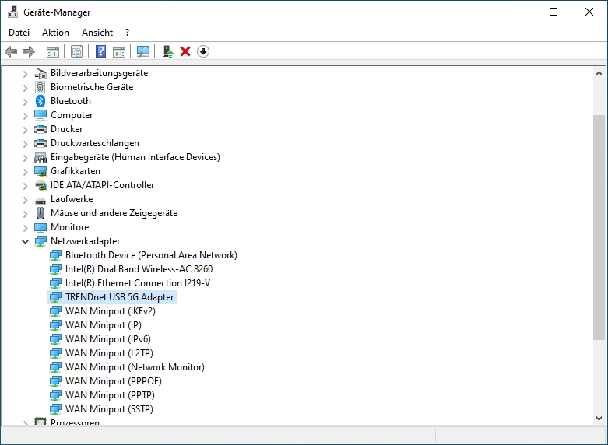Click the Grafikkarten icon

click(x=40, y=171)
